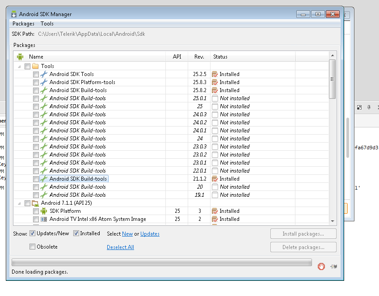
Task: Open the Tools menu in menu bar
Action: pyautogui.click(x=47, y=24)
